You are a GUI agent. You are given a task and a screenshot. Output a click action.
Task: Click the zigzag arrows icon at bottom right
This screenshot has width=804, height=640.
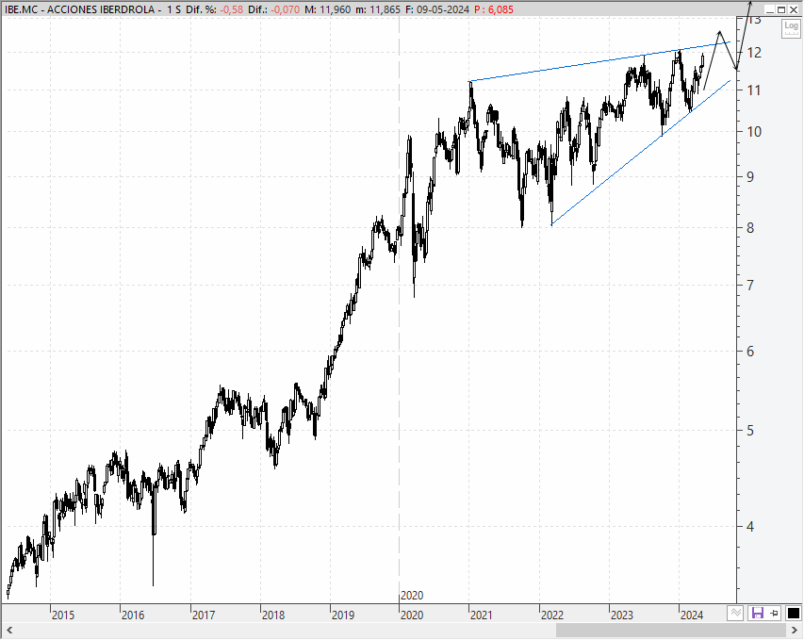tap(735, 613)
